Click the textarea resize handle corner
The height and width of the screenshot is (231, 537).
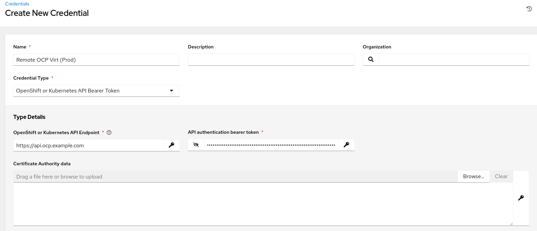pos(511,224)
